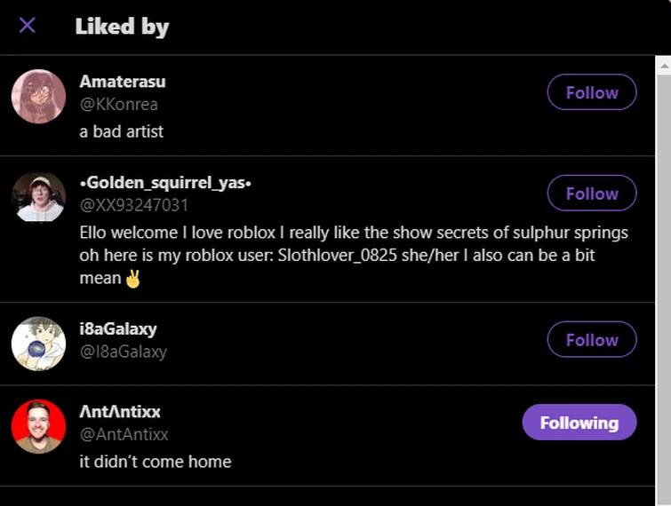Screen dimensions: 671x506
Task: Close the Liked by dialog
Action: click(27, 25)
